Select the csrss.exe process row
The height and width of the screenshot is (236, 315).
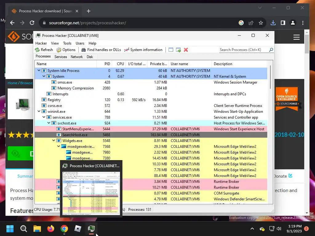(x=151, y=106)
